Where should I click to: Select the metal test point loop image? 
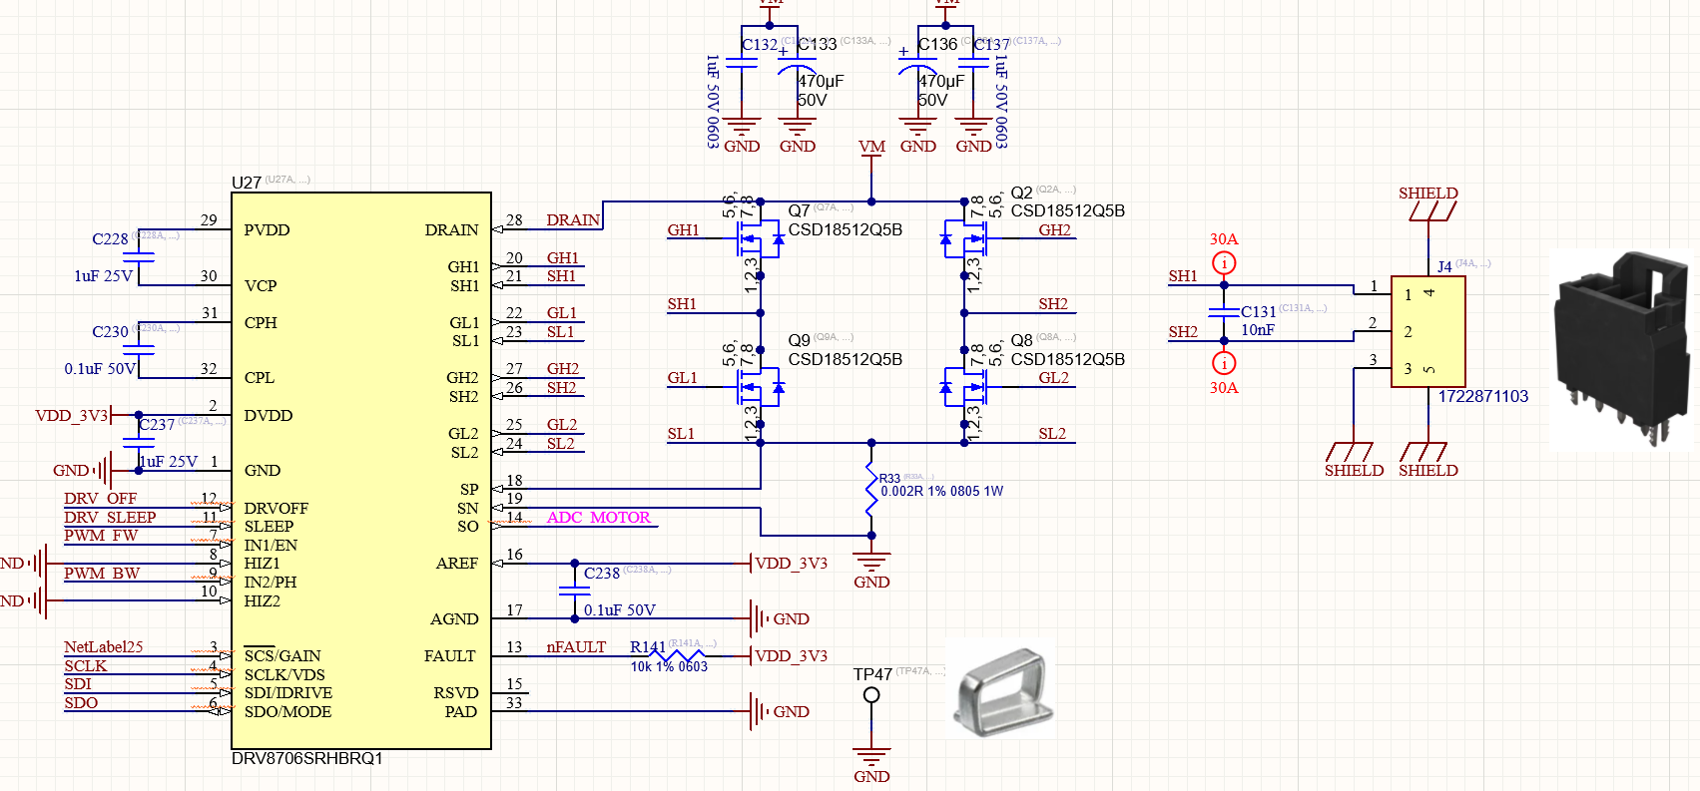1000,690
